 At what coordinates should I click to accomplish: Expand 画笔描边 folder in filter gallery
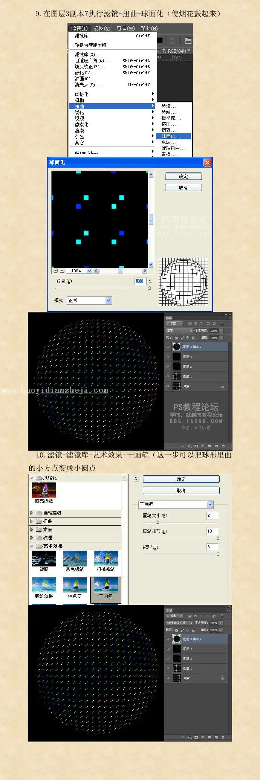(x=32, y=513)
